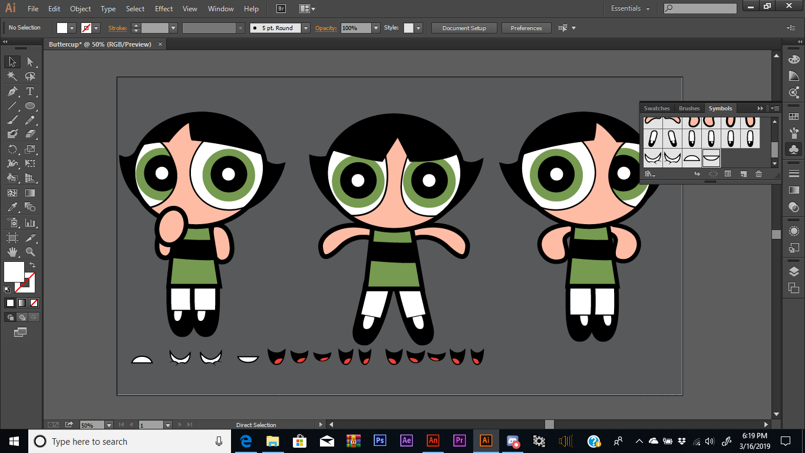Select the Mesh tool
This screenshot has height=453, width=805.
(x=12, y=193)
